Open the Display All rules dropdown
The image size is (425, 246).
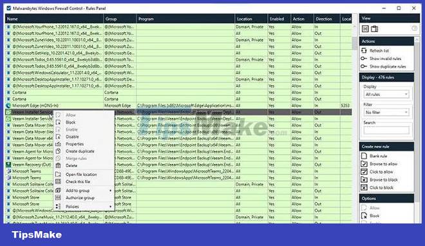(x=386, y=94)
